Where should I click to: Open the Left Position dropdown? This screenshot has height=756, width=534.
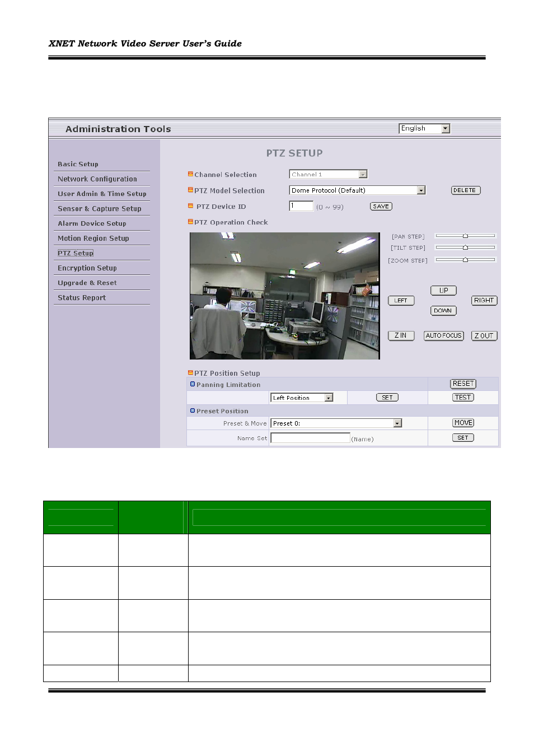[302, 398]
